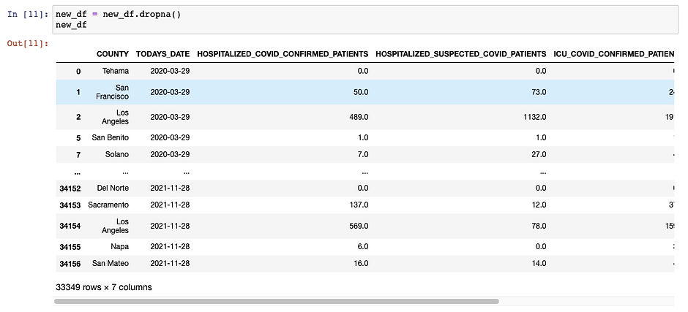Click the San Mateo county cell

pos(111,264)
